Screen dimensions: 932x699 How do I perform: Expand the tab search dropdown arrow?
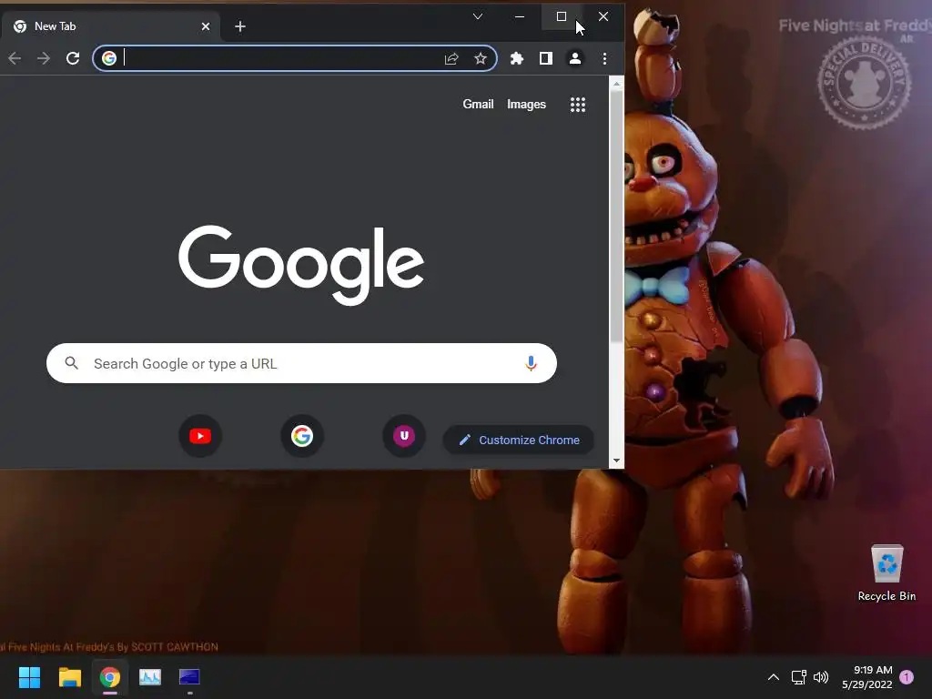[x=477, y=16]
